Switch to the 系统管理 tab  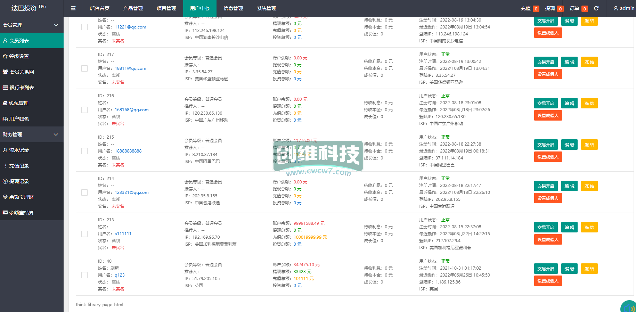[x=266, y=8]
